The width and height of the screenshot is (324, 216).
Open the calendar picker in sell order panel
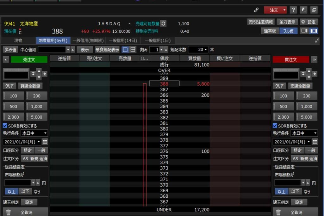coord(45,142)
